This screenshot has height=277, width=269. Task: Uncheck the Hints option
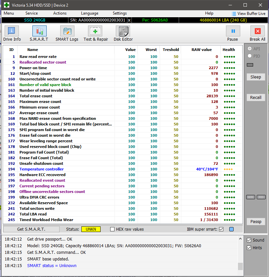pos(249,248)
